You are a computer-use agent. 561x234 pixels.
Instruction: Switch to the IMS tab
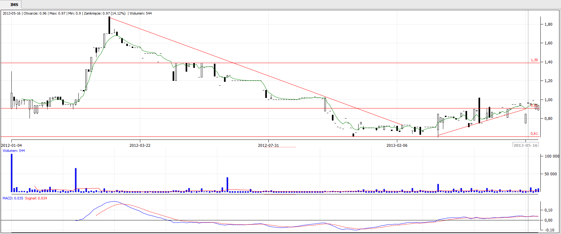coord(14,4)
